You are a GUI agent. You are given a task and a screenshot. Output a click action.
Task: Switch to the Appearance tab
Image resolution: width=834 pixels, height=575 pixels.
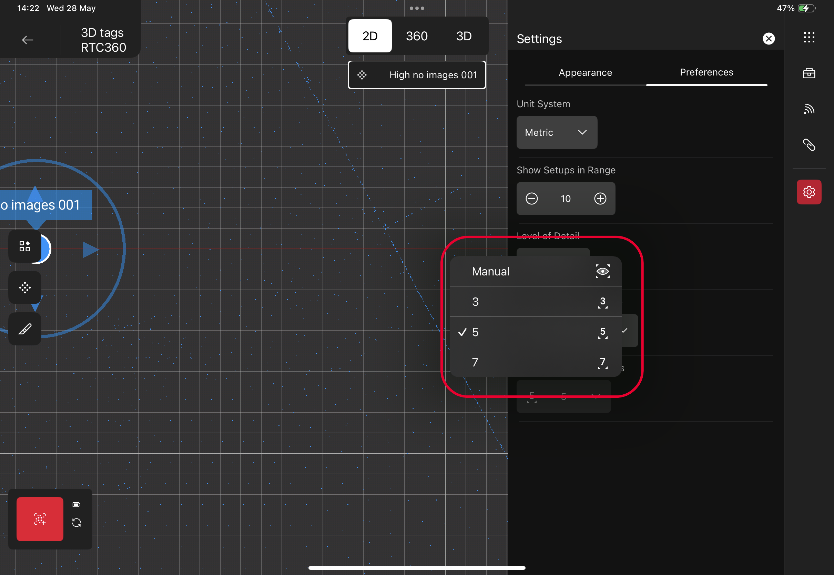click(x=585, y=73)
